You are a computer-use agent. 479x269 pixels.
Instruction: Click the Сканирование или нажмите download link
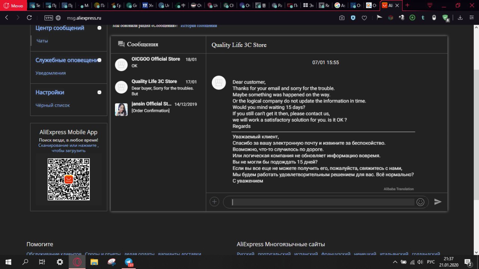pos(68,148)
